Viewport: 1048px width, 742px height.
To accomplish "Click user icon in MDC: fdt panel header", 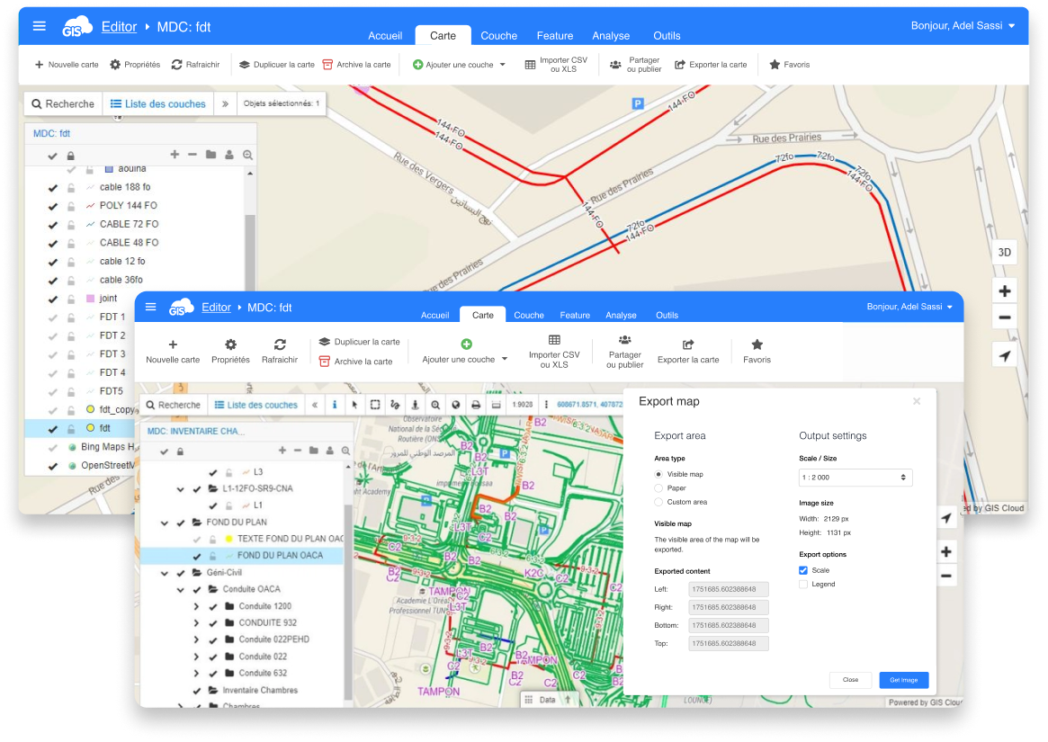I will pos(229,155).
